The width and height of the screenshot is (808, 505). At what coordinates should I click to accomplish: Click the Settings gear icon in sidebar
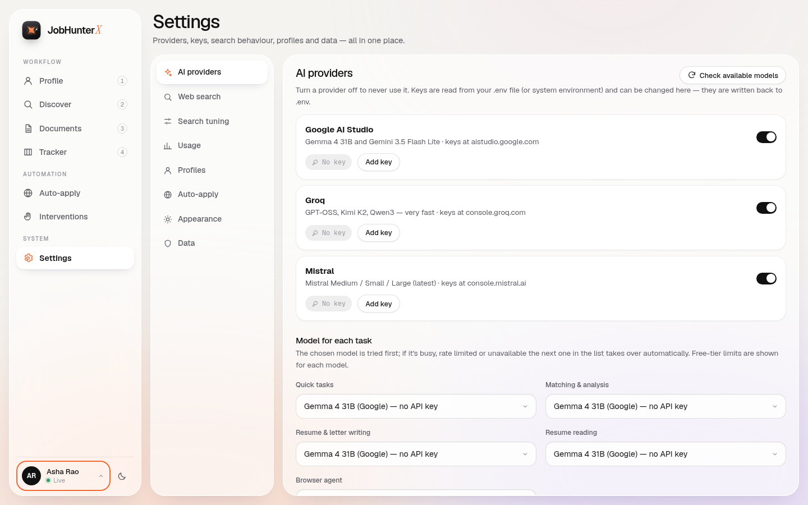pyautogui.click(x=28, y=258)
